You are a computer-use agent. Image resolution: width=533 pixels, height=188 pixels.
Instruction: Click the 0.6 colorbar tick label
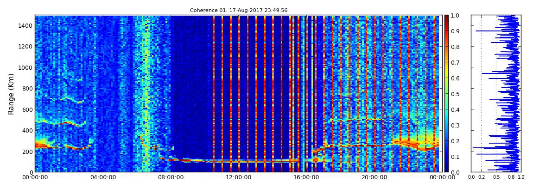(456, 78)
